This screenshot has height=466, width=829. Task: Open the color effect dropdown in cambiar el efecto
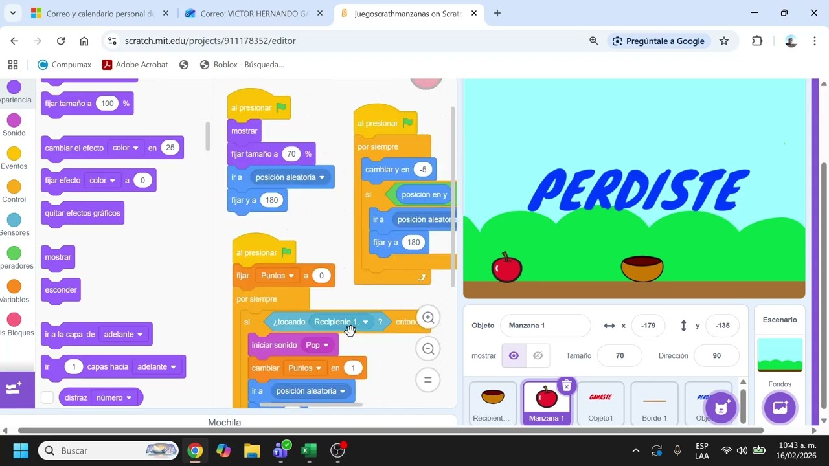pos(126,148)
